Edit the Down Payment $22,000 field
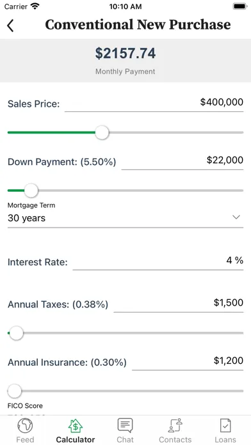 point(182,161)
